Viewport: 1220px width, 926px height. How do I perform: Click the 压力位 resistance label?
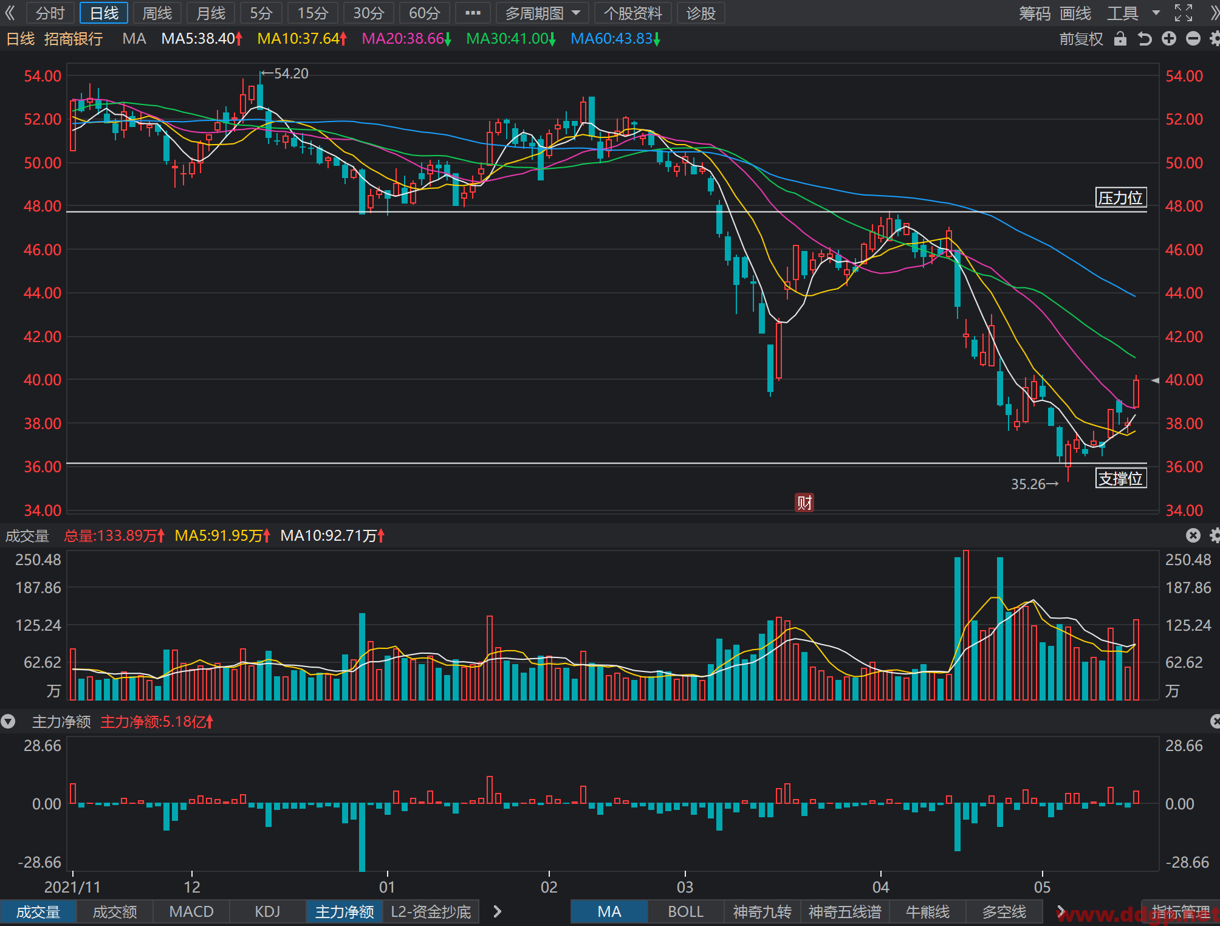click(x=1120, y=197)
